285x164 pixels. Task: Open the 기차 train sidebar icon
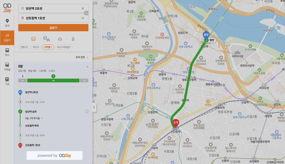pos(7,81)
